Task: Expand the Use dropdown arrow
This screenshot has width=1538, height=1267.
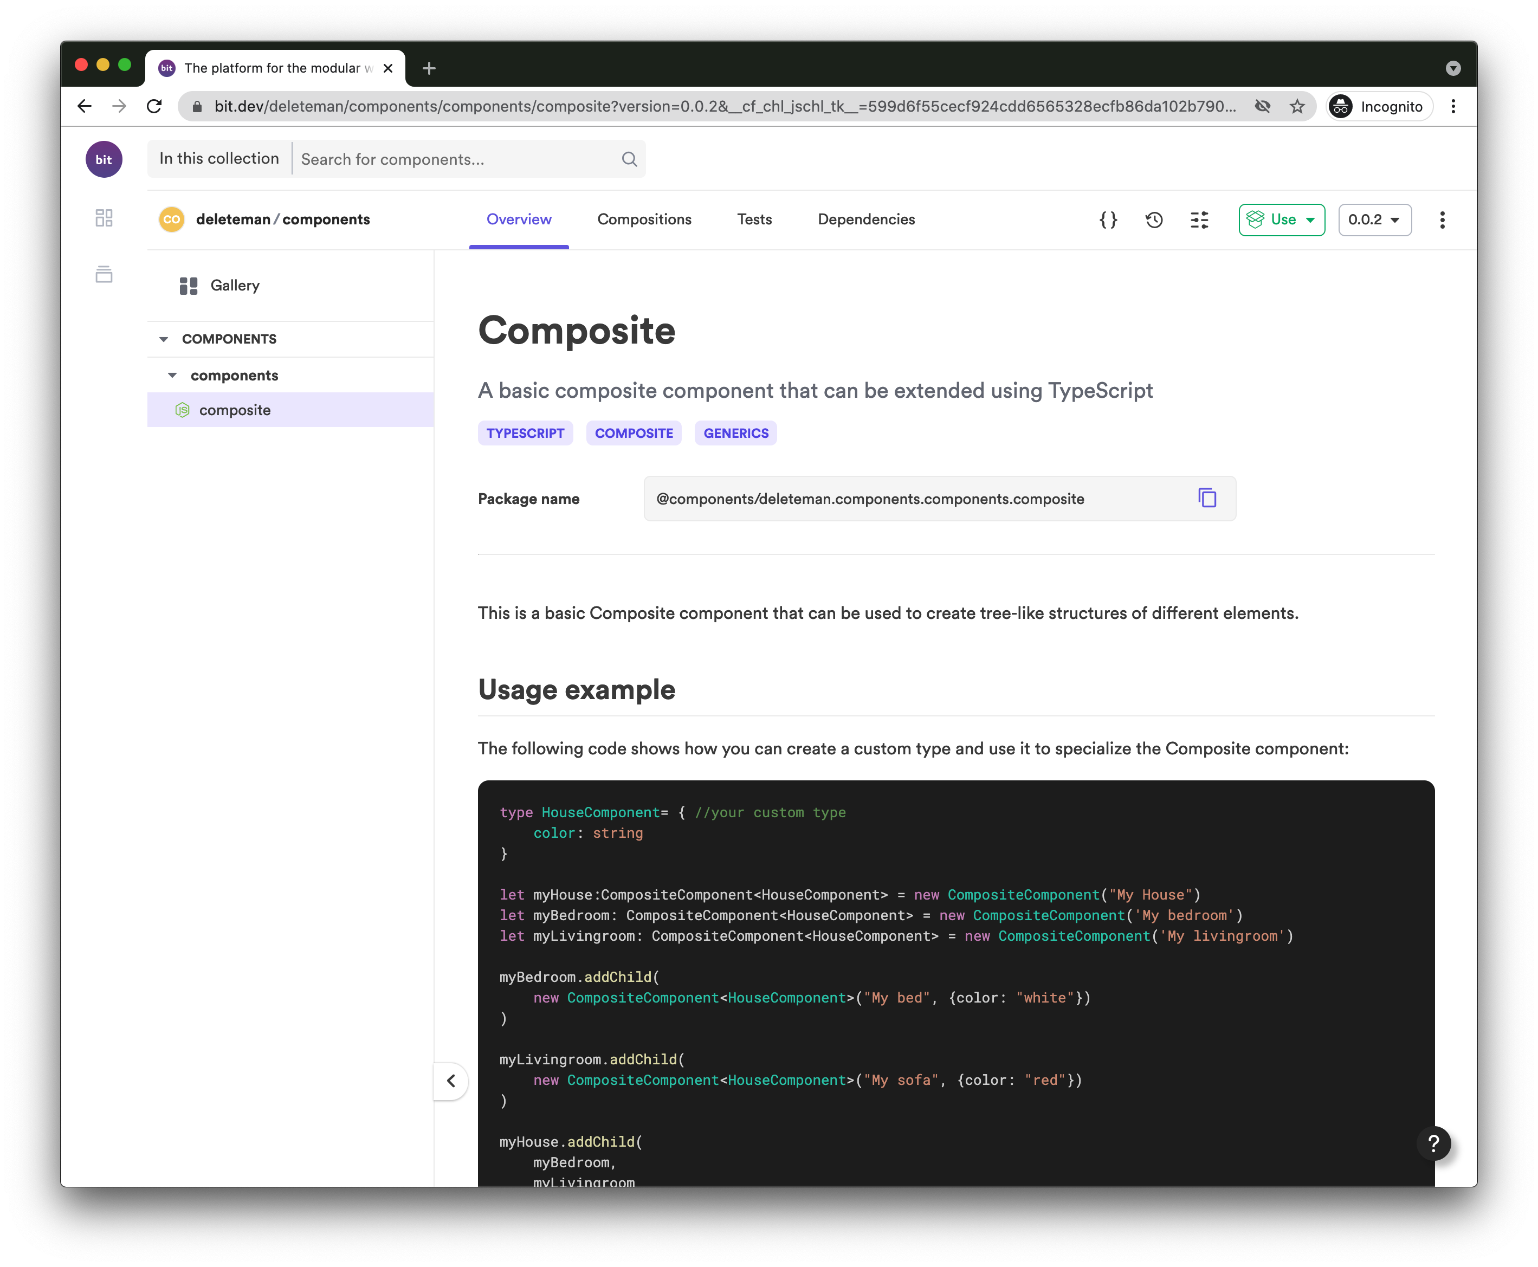Action: 1311,219
